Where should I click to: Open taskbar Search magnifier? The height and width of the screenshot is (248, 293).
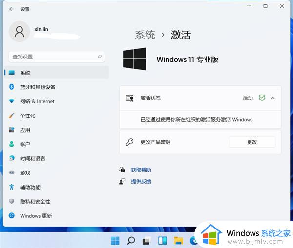tap(131, 241)
